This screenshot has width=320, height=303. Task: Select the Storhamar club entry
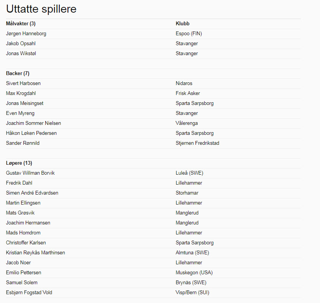click(187, 193)
